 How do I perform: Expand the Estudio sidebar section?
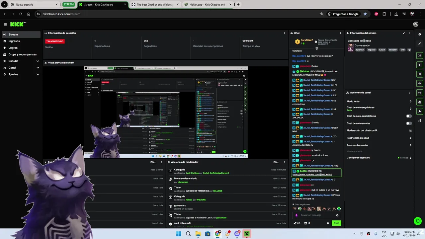click(x=38, y=61)
